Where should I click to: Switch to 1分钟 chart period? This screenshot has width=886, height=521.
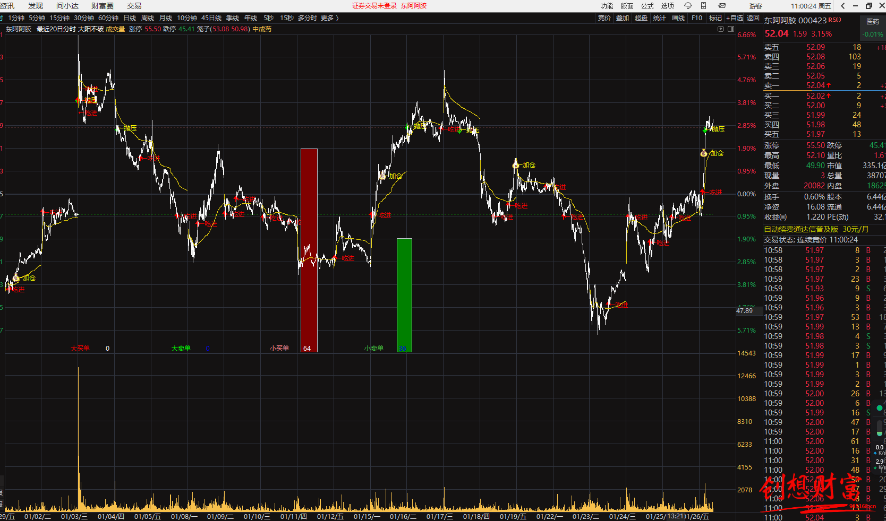[16, 18]
